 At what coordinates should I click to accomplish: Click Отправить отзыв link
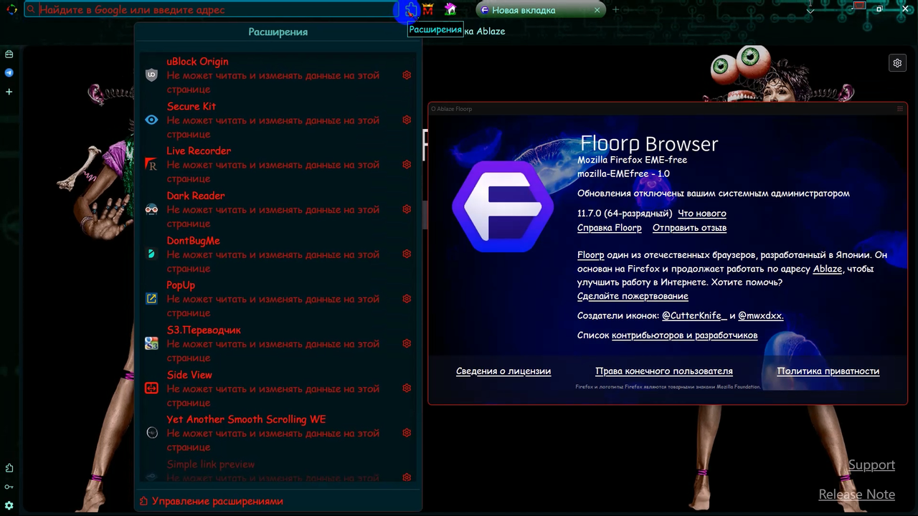(689, 228)
